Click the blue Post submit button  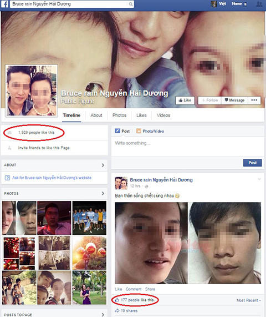coord(252,163)
